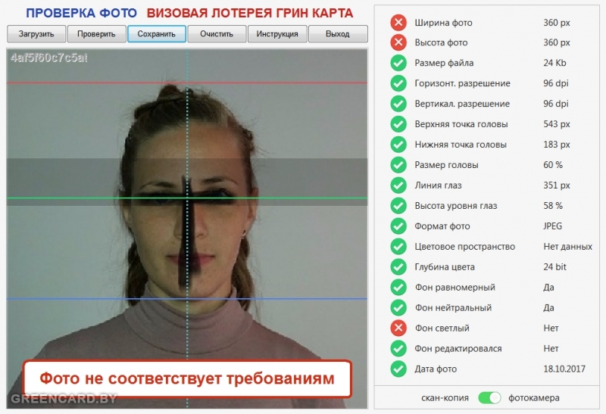Click the фотокамера label
606x414 pixels.
[x=534, y=398]
